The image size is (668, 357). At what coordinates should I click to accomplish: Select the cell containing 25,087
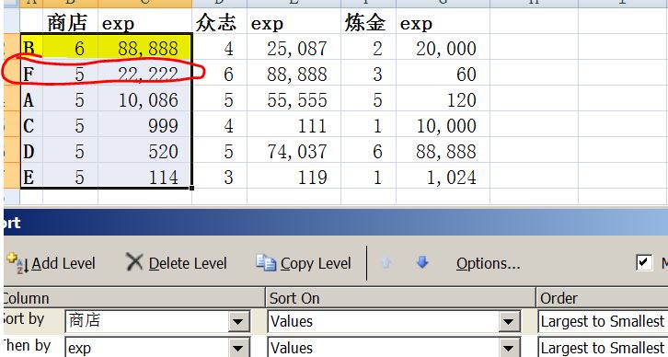[294, 47]
